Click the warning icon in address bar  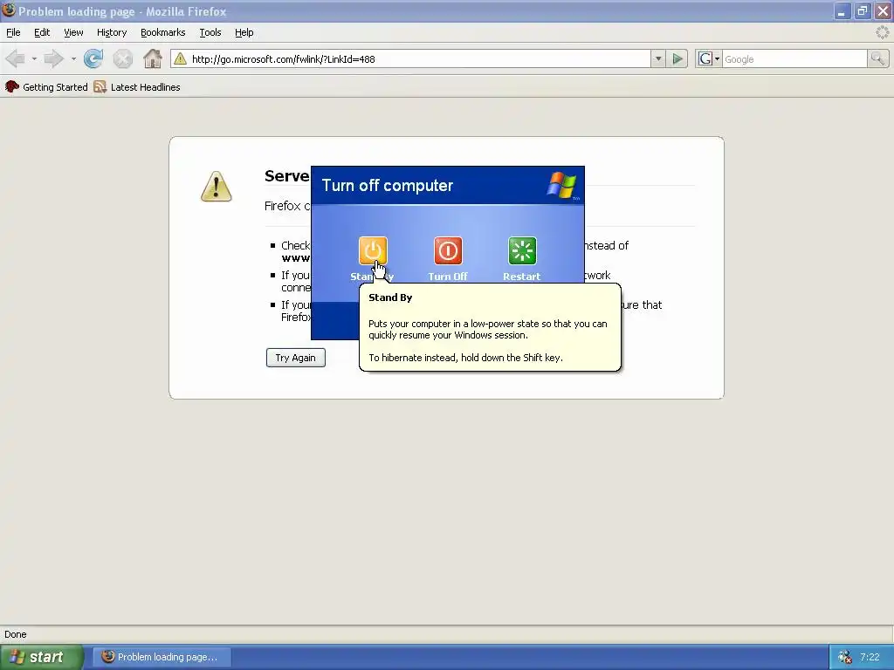[180, 58]
